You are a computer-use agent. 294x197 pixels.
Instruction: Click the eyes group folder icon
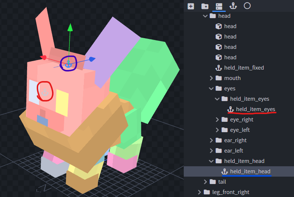click(219, 88)
